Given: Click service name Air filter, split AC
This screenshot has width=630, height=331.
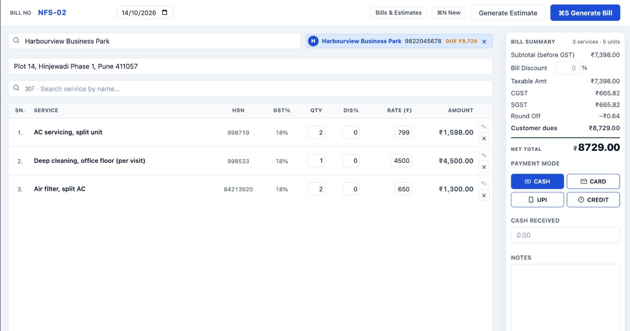Looking at the screenshot, I should point(60,189).
